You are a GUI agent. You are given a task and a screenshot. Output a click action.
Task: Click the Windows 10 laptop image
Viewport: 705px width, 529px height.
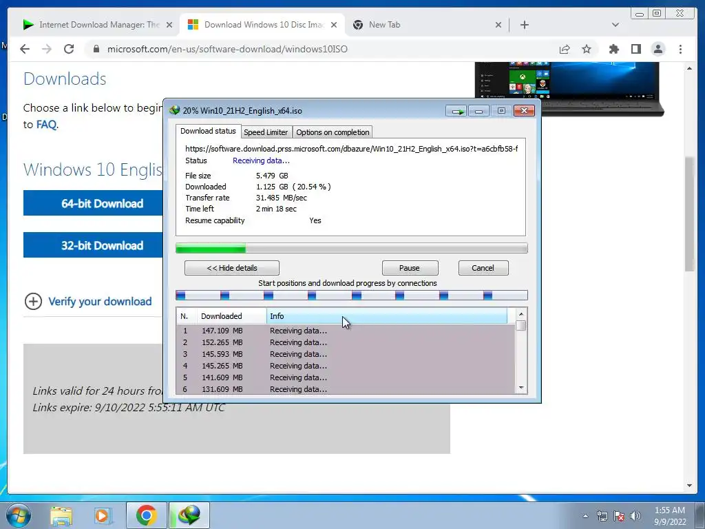pyautogui.click(x=569, y=89)
